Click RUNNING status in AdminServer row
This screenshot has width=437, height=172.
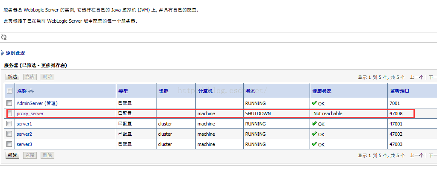pos(255,103)
